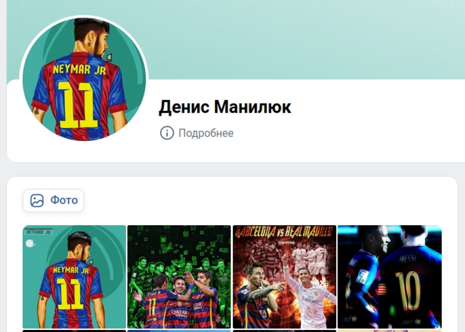Open the Barcelona vs Real Madrid poster

[x=284, y=277]
